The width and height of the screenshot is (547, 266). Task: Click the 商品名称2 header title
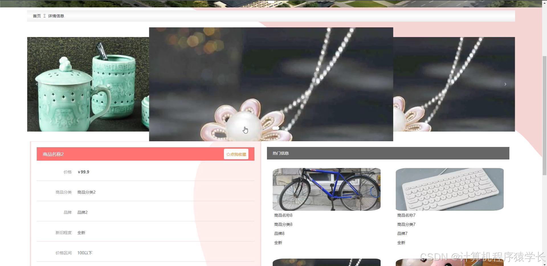(53, 154)
